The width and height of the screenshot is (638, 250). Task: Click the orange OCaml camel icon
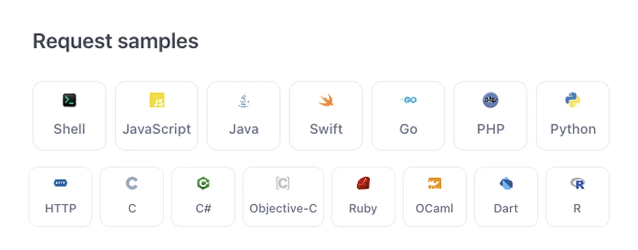(434, 184)
